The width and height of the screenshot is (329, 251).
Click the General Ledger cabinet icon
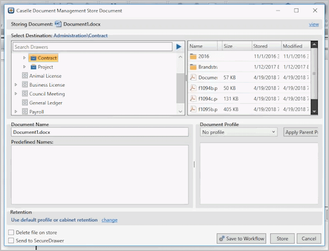pos(25,103)
